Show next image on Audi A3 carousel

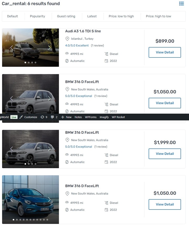coord(49,48)
